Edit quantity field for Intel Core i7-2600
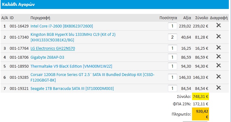231x122 pixels. (x=172, y=26)
